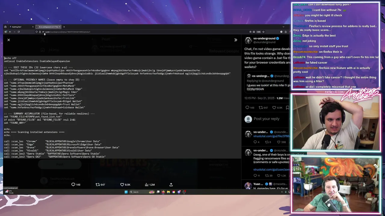Click the browser back arrow
Viewport: 385px width, 216px height.
[10, 32]
